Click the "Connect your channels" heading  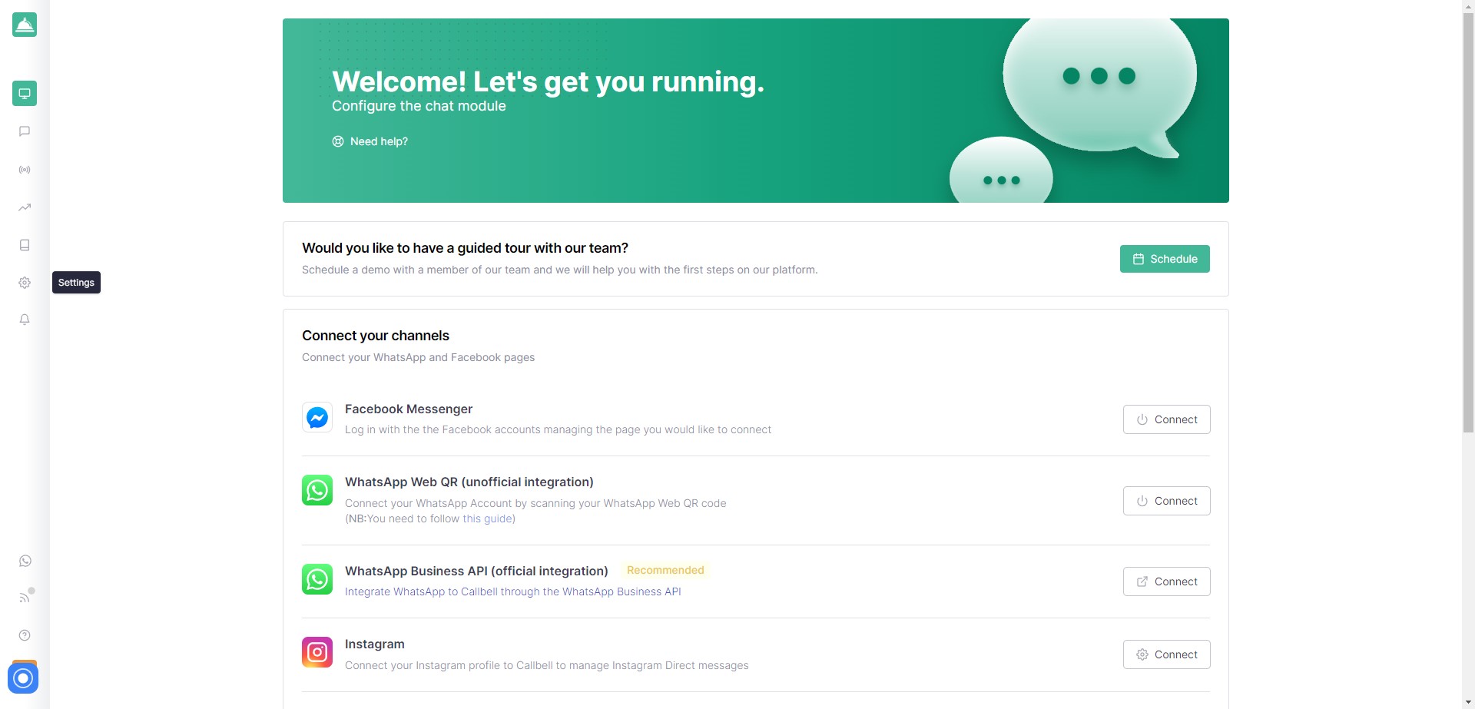tap(376, 336)
